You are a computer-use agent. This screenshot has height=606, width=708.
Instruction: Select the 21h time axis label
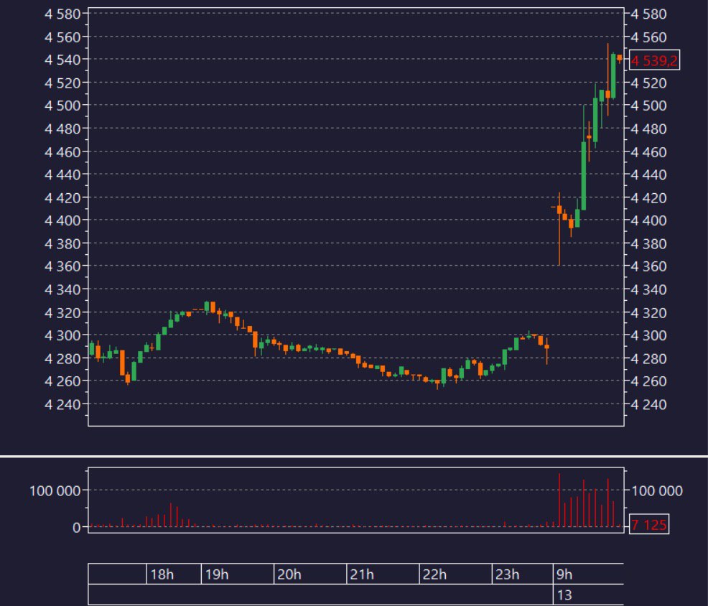coord(362,574)
